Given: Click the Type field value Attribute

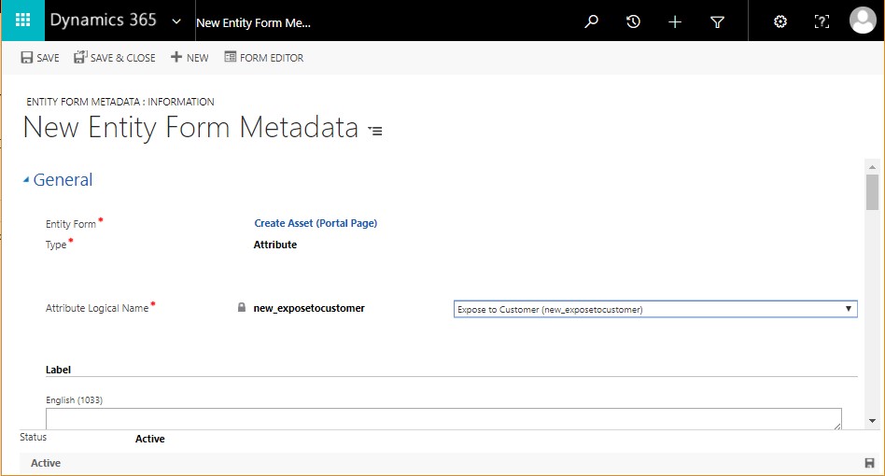Looking at the screenshot, I should [x=274, y=245].
